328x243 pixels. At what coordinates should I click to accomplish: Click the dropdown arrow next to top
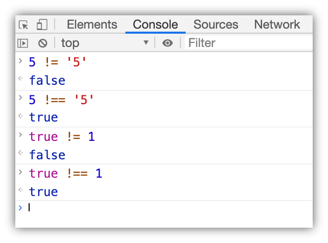tap(146, 43)
